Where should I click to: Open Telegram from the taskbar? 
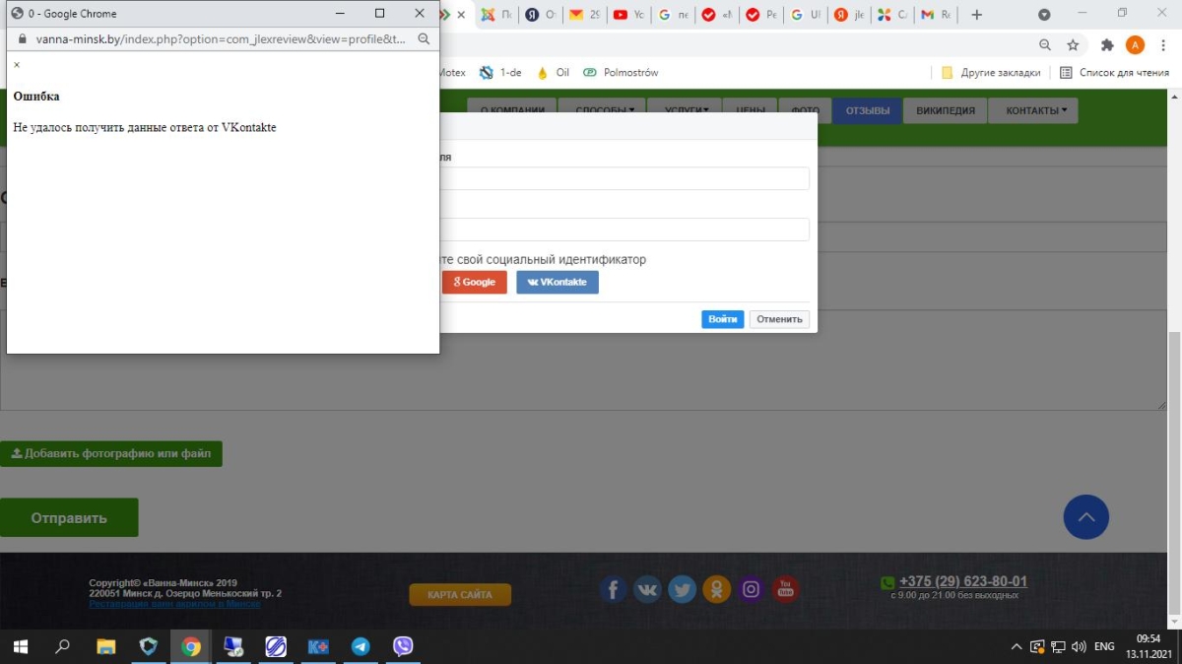click(361, 646)
